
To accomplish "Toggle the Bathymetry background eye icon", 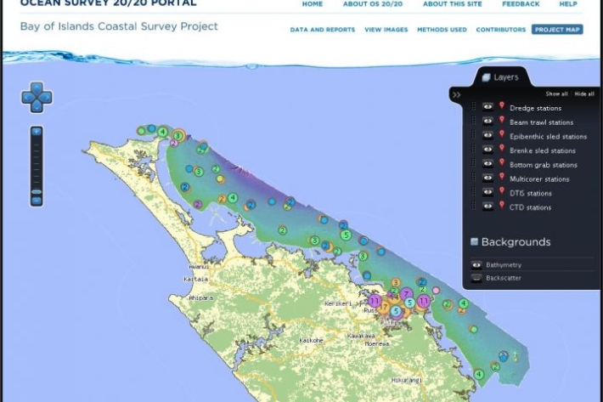I will pos(476,265).
